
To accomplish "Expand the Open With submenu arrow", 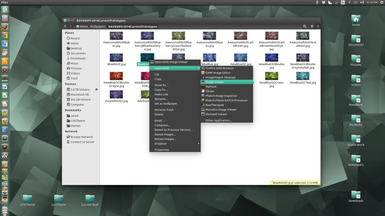I will [199, 68].
